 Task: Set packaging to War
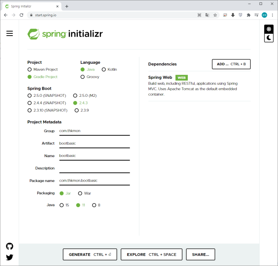click(x=80, y=193)
